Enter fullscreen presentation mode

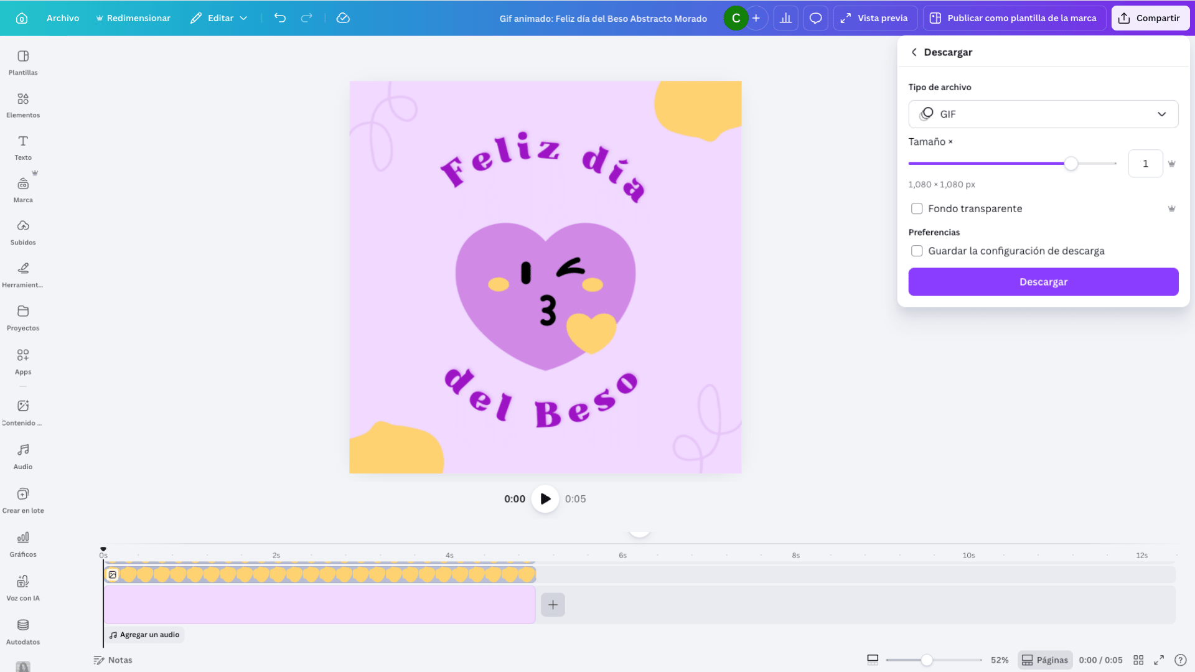1159,660
